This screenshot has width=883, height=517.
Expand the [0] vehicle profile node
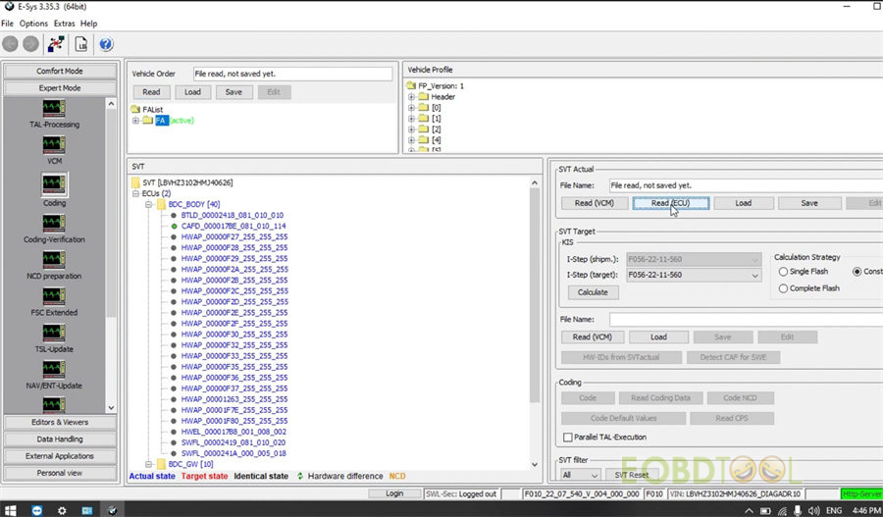coord(411,108)
